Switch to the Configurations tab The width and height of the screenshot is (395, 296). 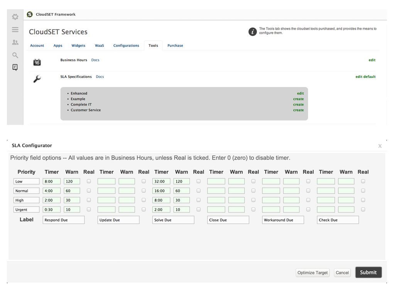(126, 45)
